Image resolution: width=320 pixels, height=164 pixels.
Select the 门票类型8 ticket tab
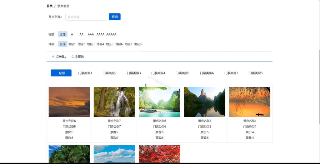(x=256, y=73)
